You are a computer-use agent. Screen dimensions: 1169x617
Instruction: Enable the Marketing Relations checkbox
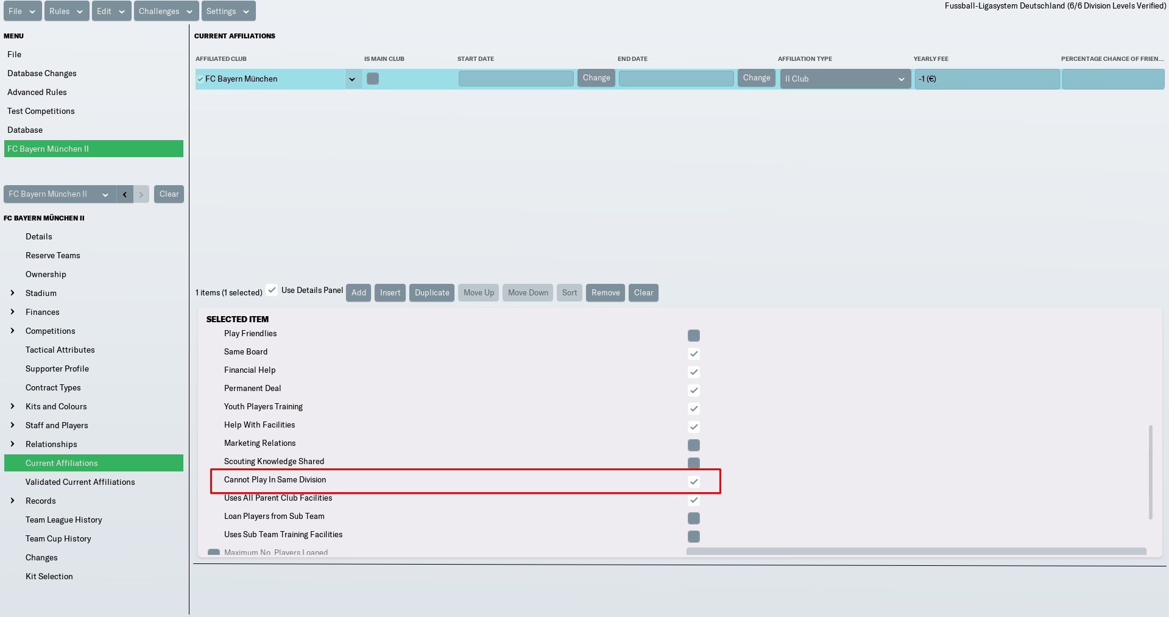point(694,445)
